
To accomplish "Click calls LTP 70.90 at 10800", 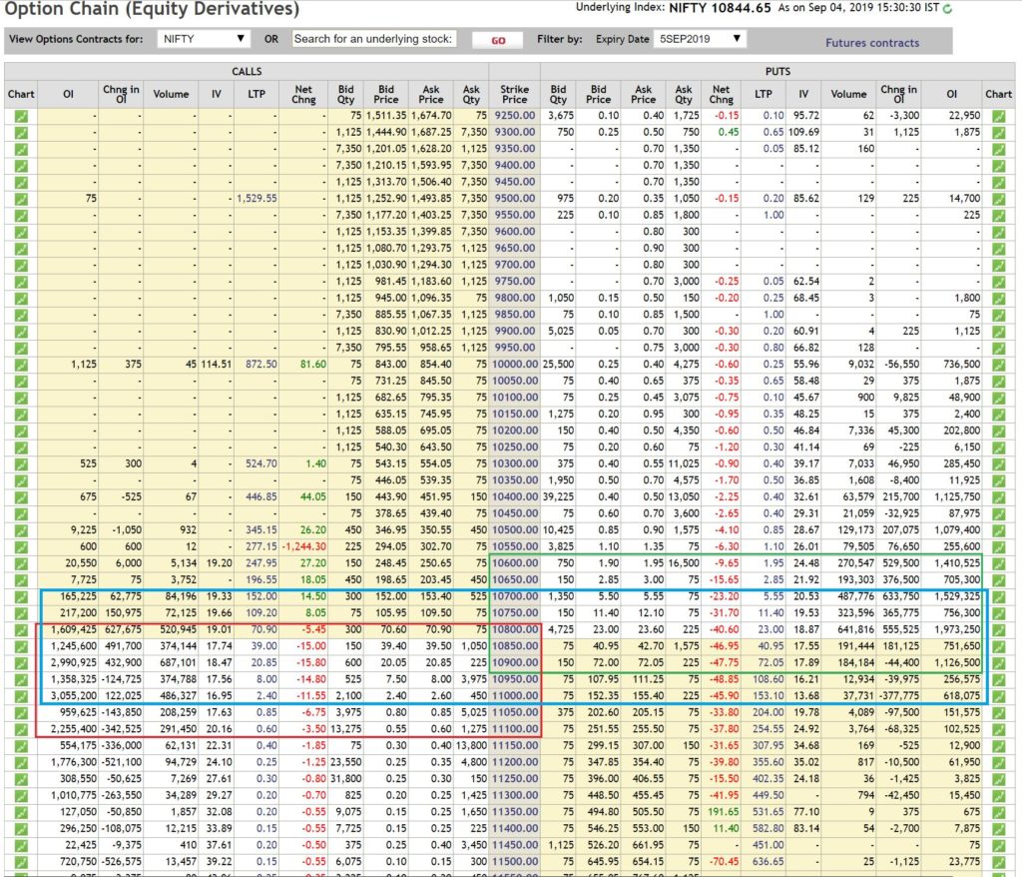I will pos(263,629).
